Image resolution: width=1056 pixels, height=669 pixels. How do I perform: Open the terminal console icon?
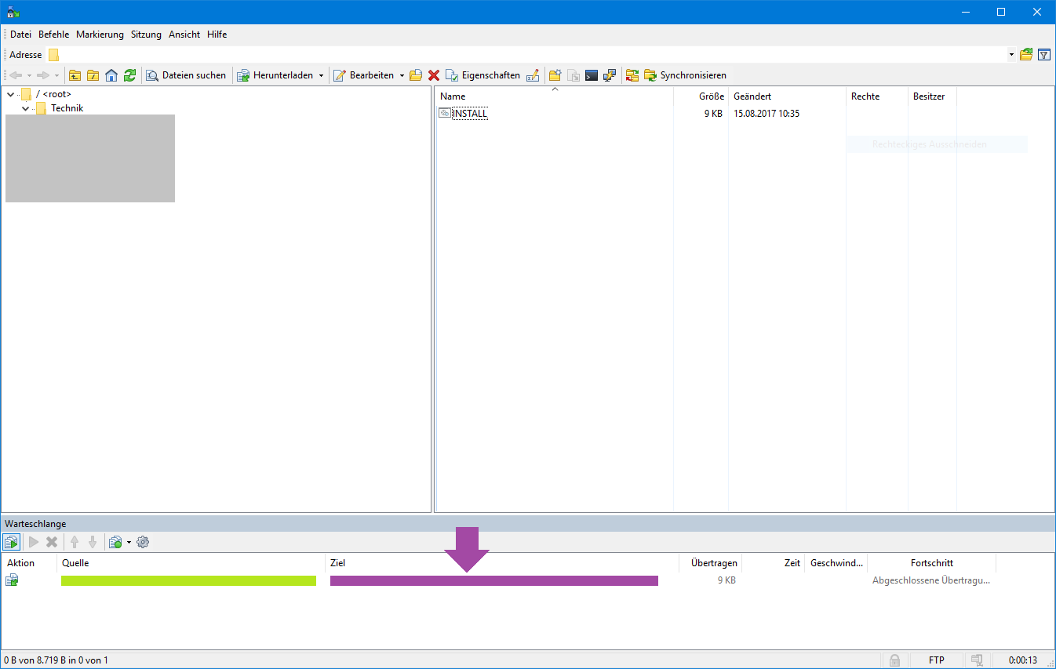point(592,75)
